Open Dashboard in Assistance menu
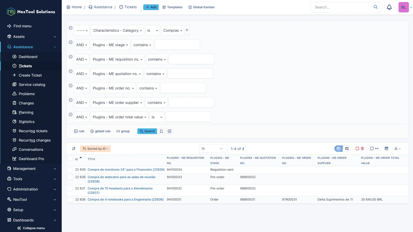 [x=28, y=57]
